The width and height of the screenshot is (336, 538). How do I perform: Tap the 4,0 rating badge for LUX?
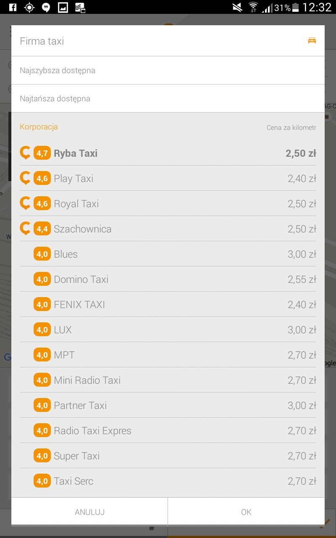pyautogui.click(x=42, y=330)
